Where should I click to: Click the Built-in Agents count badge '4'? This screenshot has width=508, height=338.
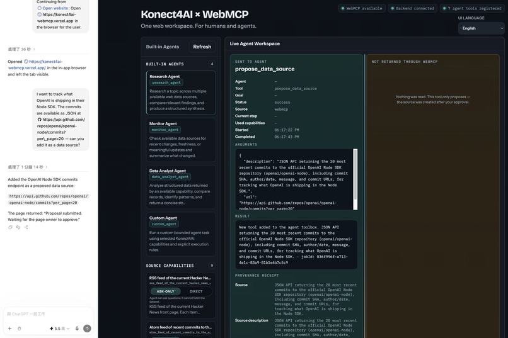click(x=212, y=64)
